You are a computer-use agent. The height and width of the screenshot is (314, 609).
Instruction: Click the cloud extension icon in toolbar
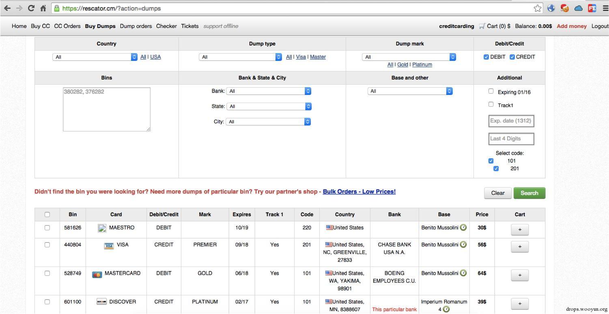[x=578, y=8]
